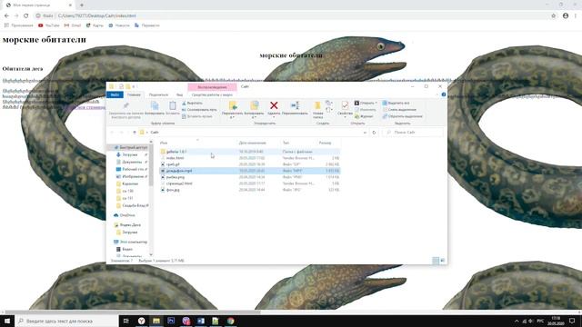Viewport: 582px width, 327px height.
Task: Click Select none in the ribbon
Action: coord(399,110)
